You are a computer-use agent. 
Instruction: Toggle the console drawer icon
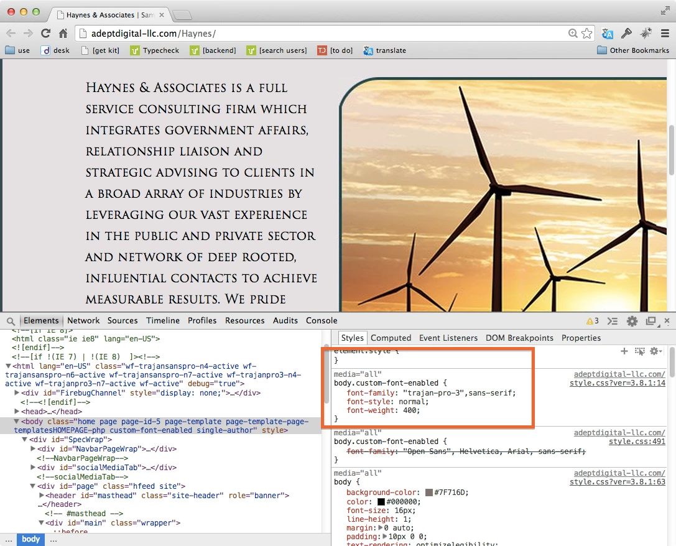(x=613, y=321)
